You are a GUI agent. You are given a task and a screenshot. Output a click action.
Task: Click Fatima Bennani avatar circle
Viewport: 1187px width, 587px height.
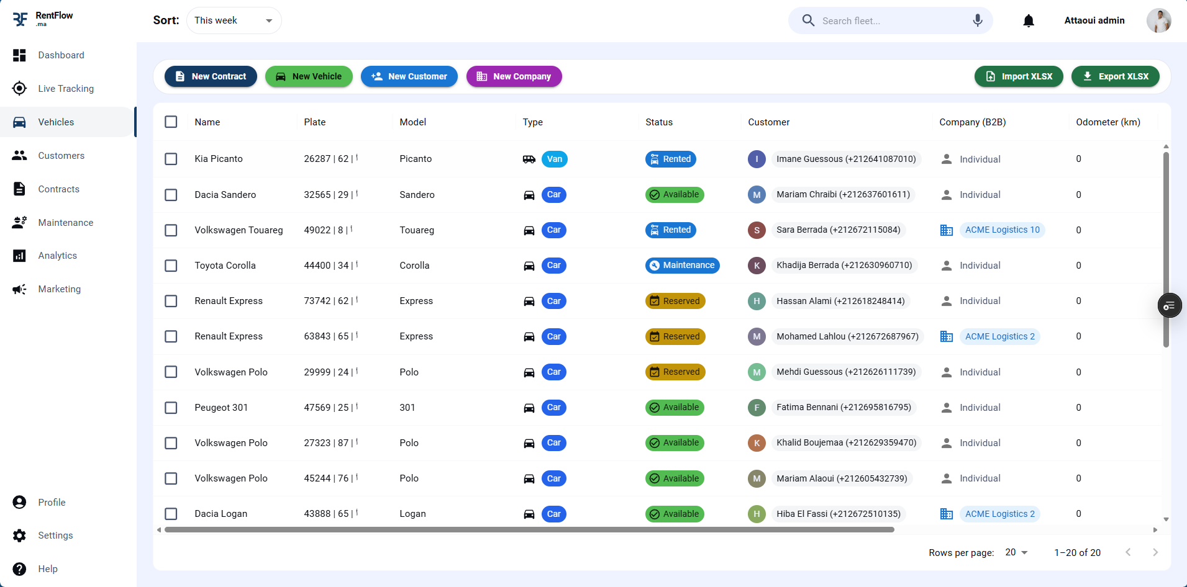coord(757,408)
